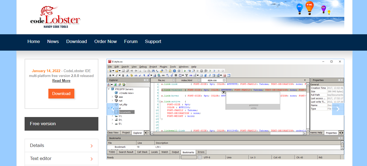Follow the Read More link
Image resolution: width=367 pixels, height=166 pixels.
point(61,81)
